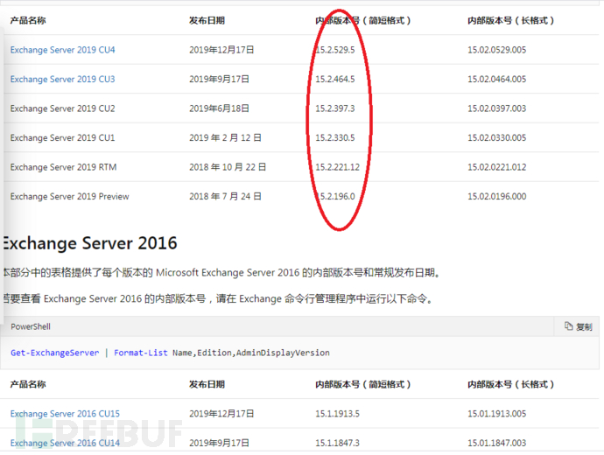604x455 pixels.
Task: Select short build number 15.2.464.5
Action: click(335, 80)
